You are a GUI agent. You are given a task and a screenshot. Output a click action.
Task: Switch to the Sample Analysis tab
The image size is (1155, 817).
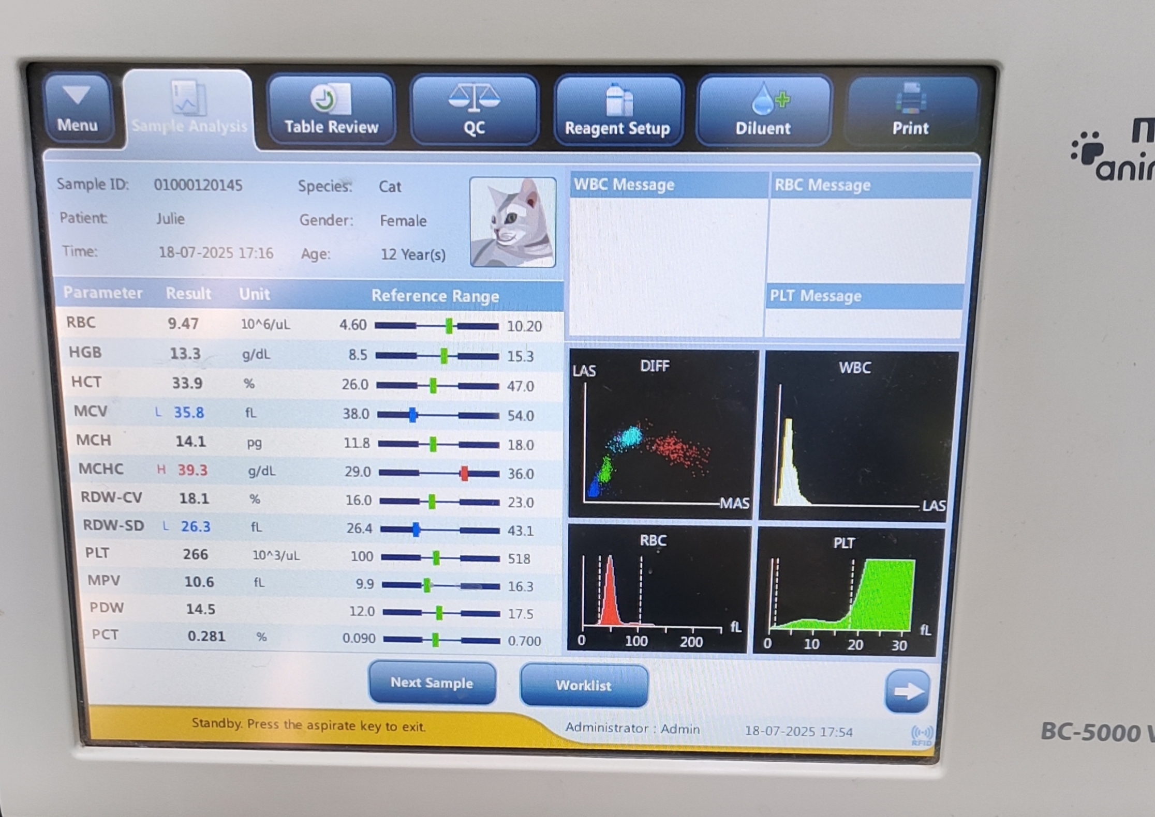[188, 110]
